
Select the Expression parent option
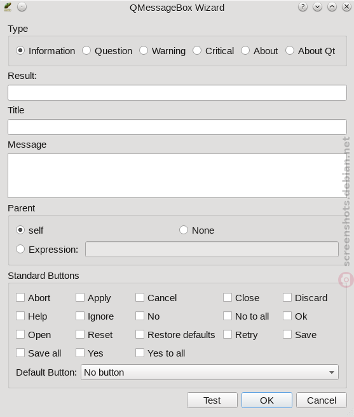[x=47, y=249]
